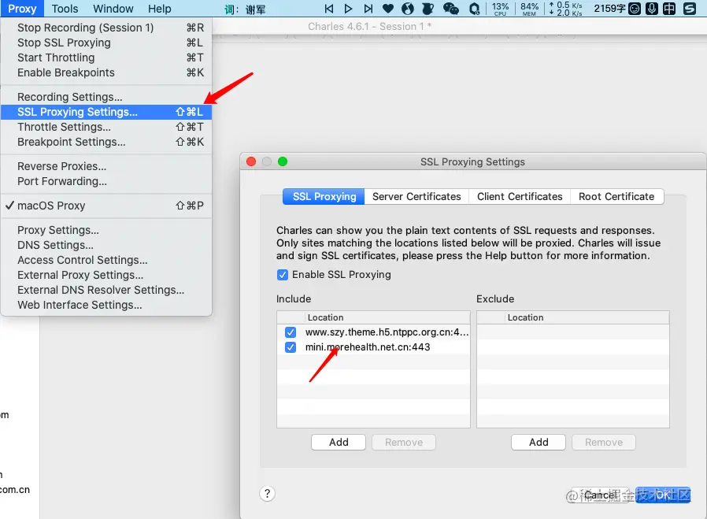Select the www.szy.theme.h5.ntppc.org.cn location row
707x519 pixels.
[373, 332]
